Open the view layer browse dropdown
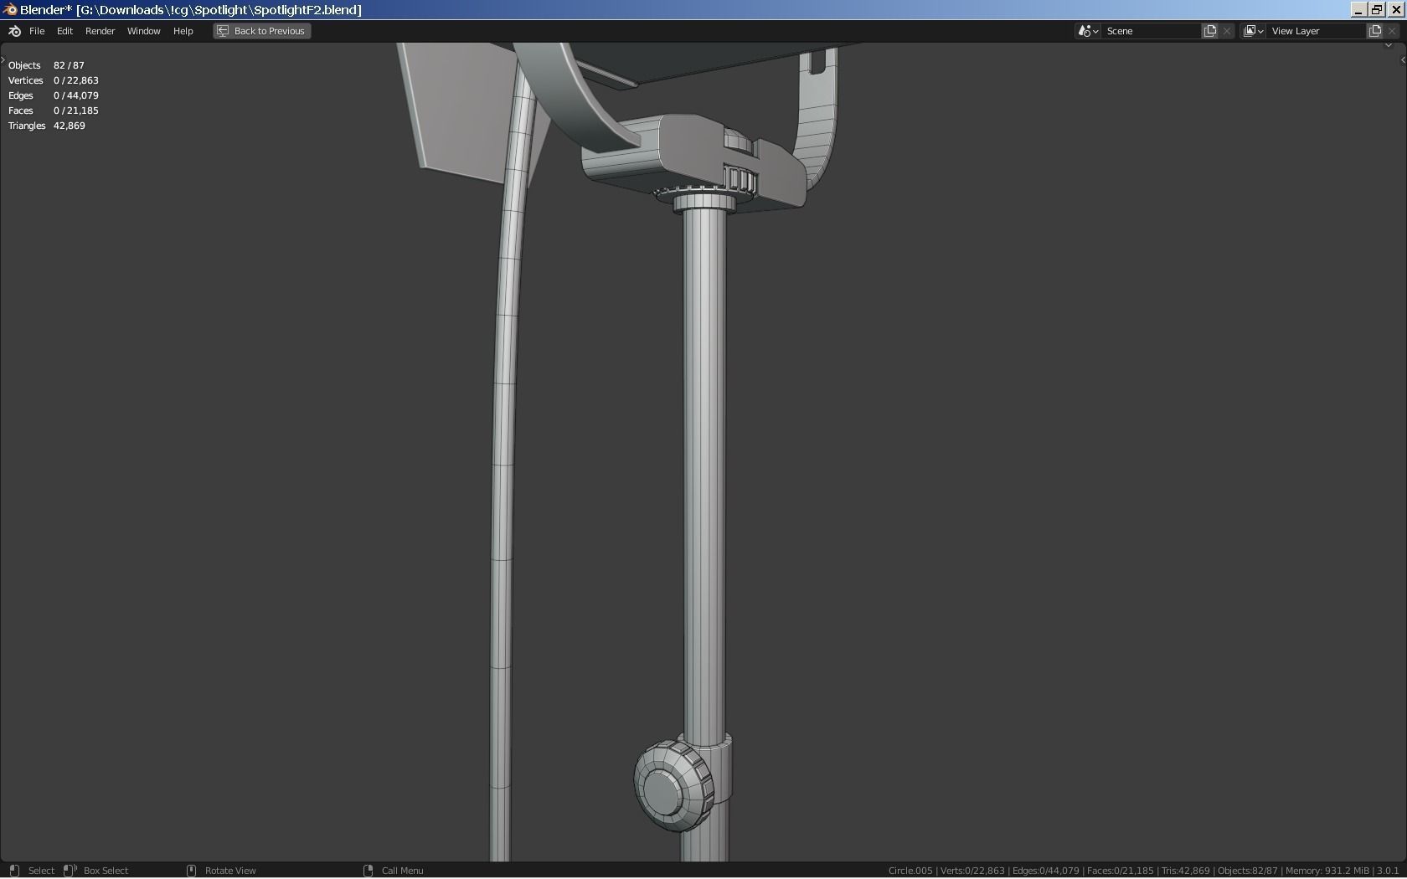 pyautogui.click(x=1253, y=31)
